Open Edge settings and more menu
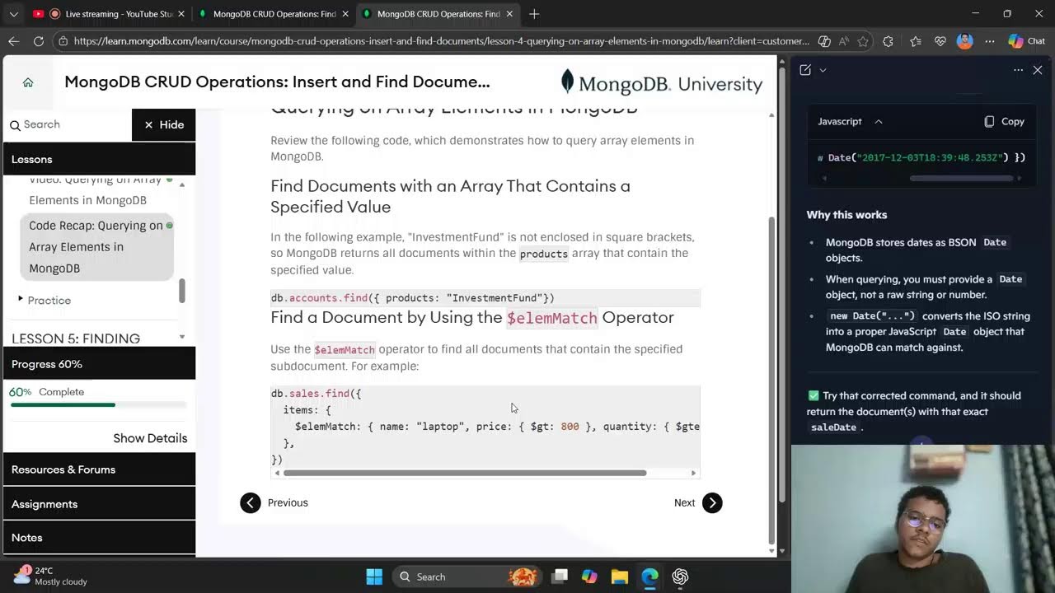 tap(990, 41)
